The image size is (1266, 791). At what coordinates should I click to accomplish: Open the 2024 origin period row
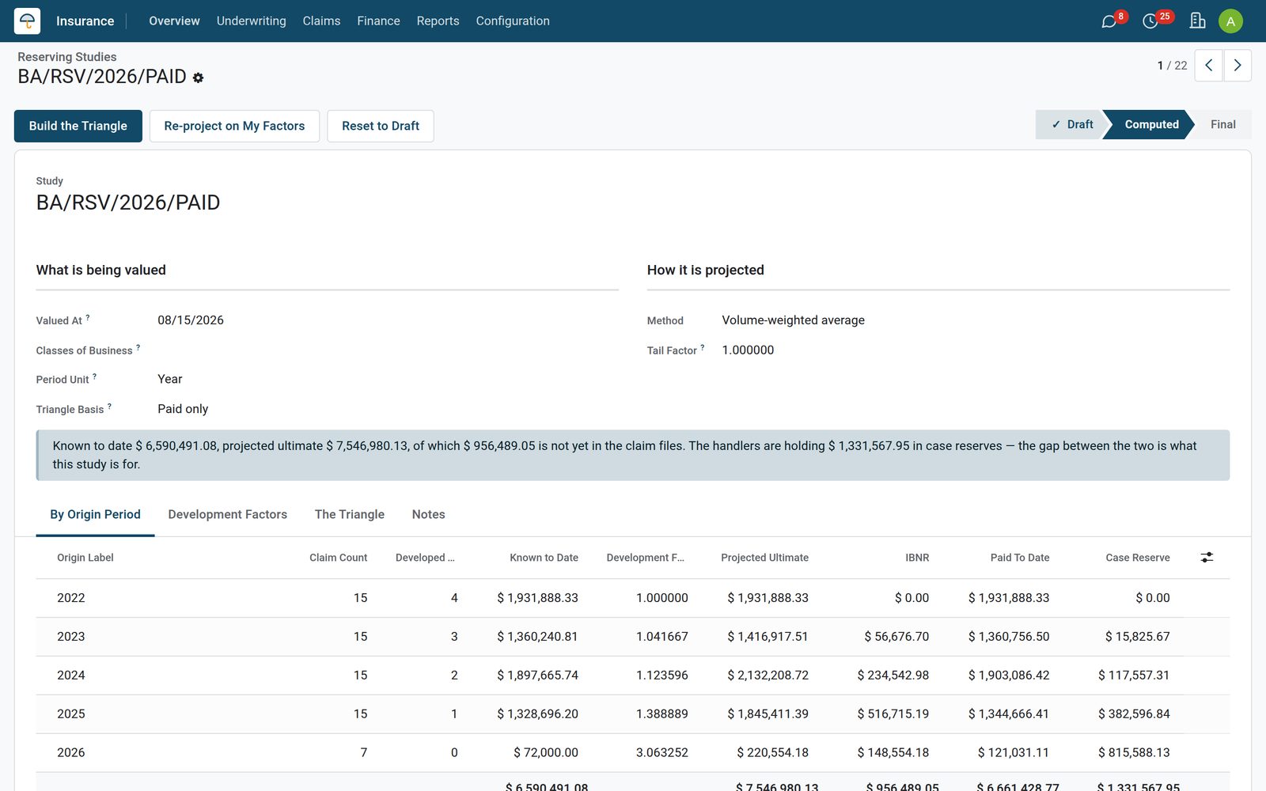[632, 676]
